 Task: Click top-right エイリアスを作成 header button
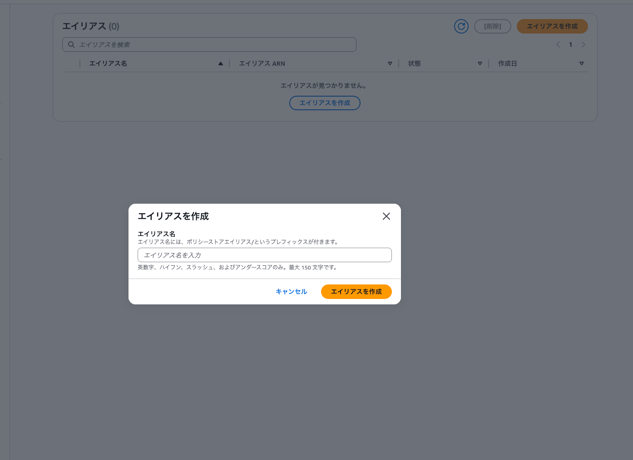[x=552, y=26]
